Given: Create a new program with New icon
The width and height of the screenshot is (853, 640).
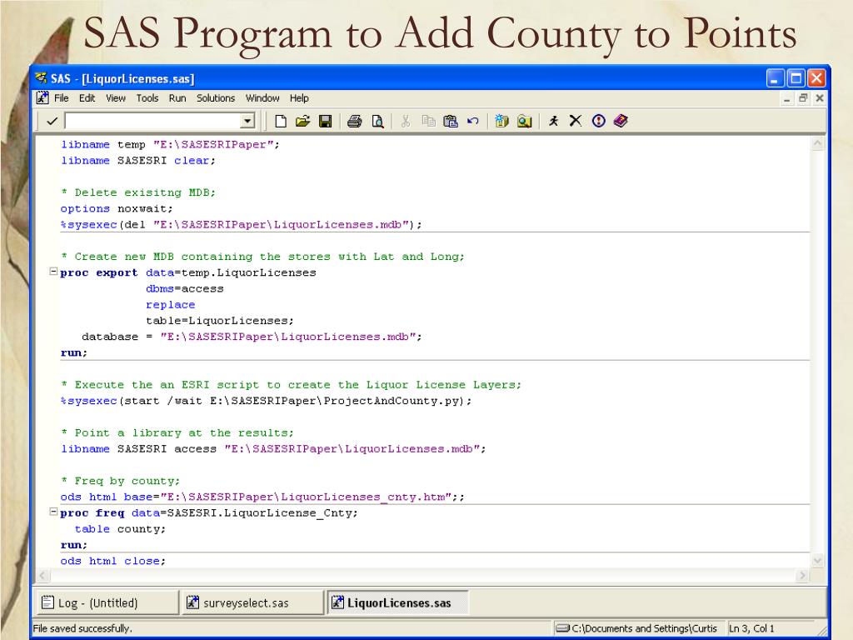Looking at the screenshot, I should tap(281, 121).
